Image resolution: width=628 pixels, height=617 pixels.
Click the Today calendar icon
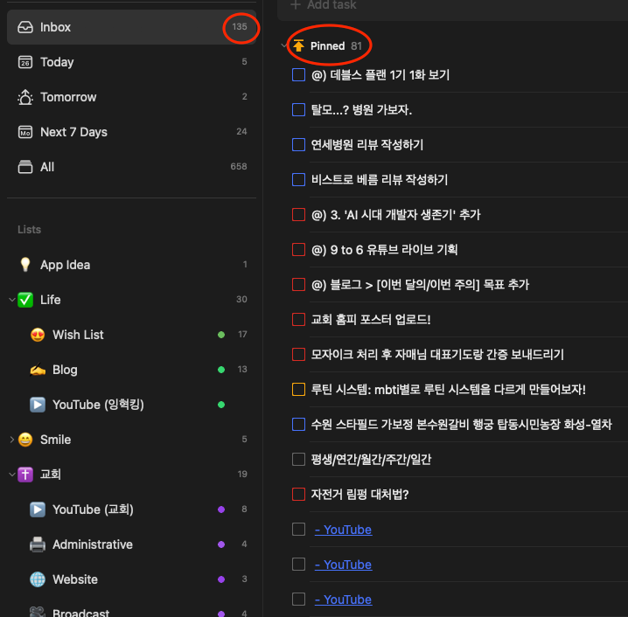[25, 62]
